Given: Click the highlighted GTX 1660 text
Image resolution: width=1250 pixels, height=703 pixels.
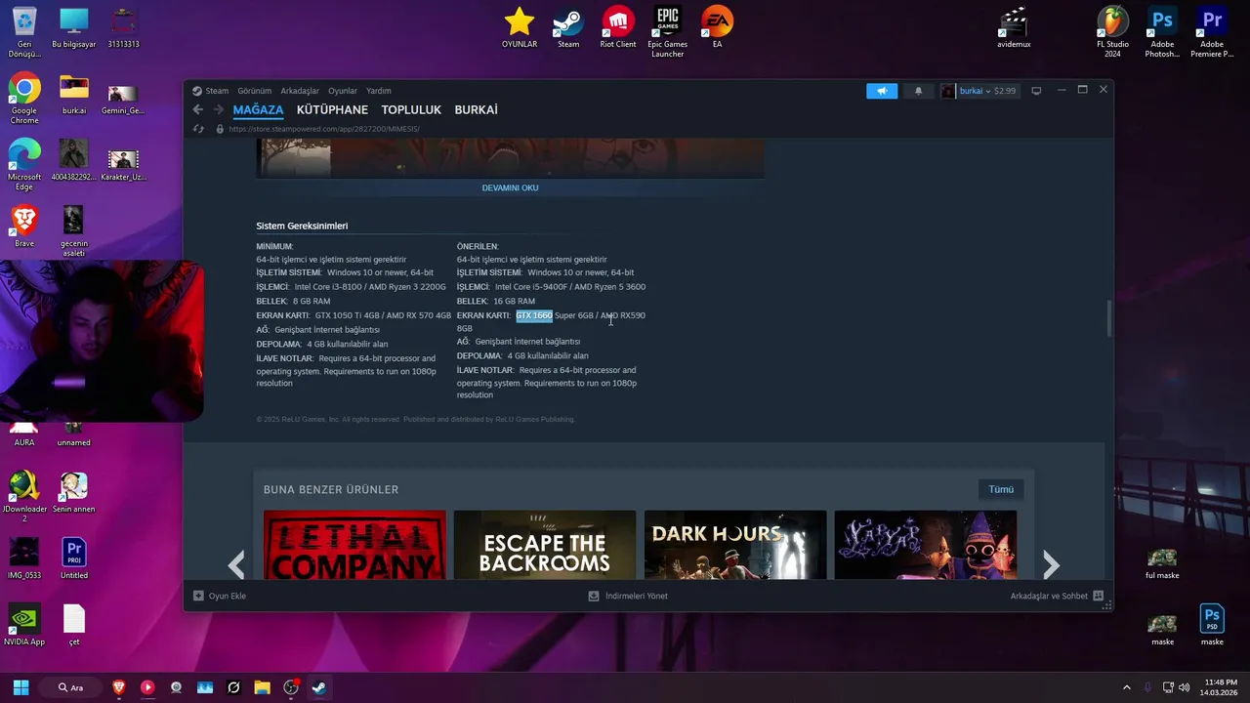Looking at the screenshot, I should pyautogui.click(x=534, y=315).
